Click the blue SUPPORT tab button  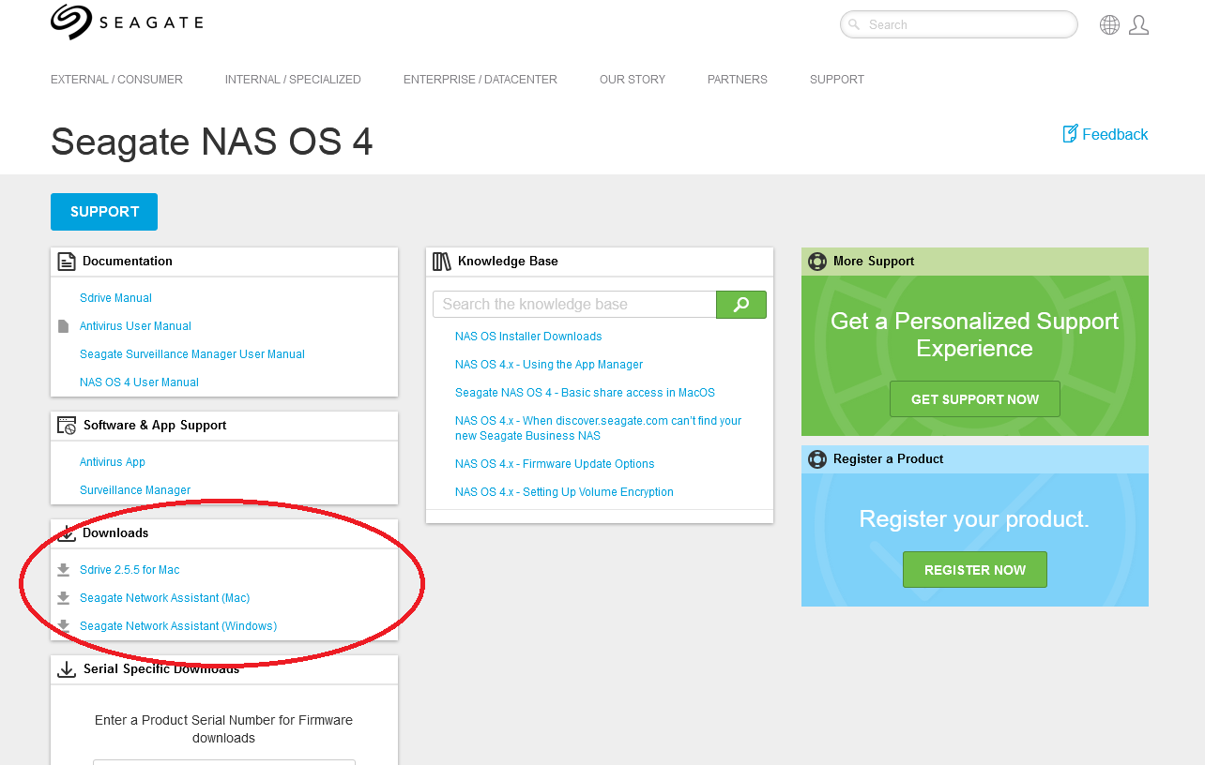tap(104, 212)
